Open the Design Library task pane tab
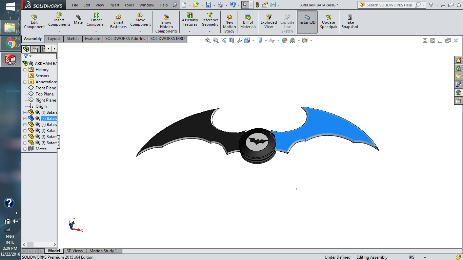The height and width of the screenshot is (260, 463). pyautogui.click(x=459, y=68)
